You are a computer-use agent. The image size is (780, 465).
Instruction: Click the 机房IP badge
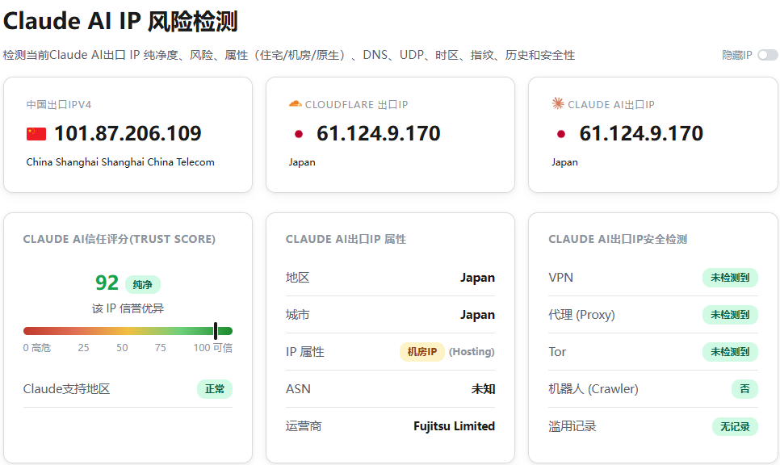click(x=421, y=352)
